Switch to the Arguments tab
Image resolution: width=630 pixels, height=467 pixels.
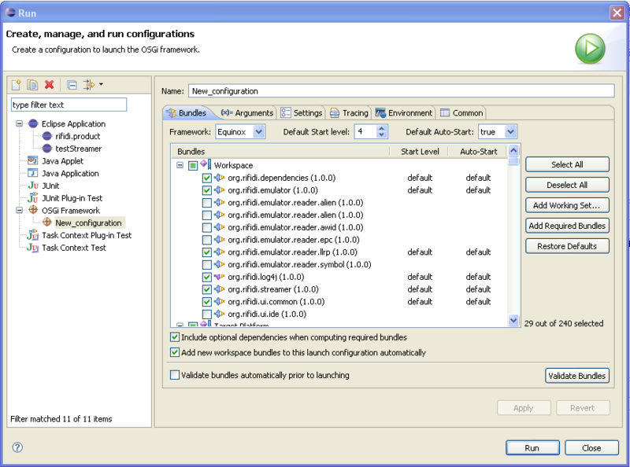(x=247, y=112)
